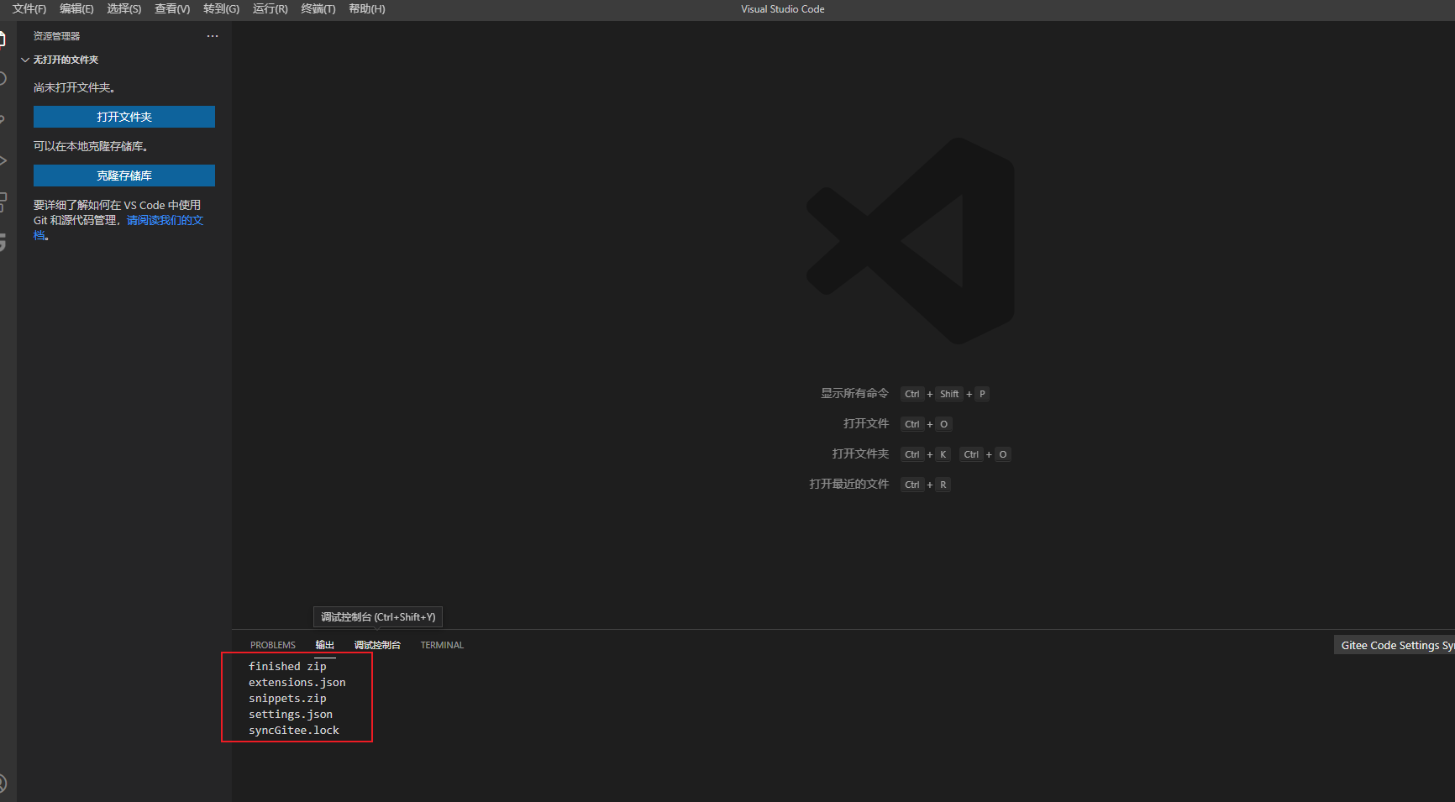Open the Accounts icon in the activity bar
The height and width of the screenshot is (802, 1455).
(3, 784)
